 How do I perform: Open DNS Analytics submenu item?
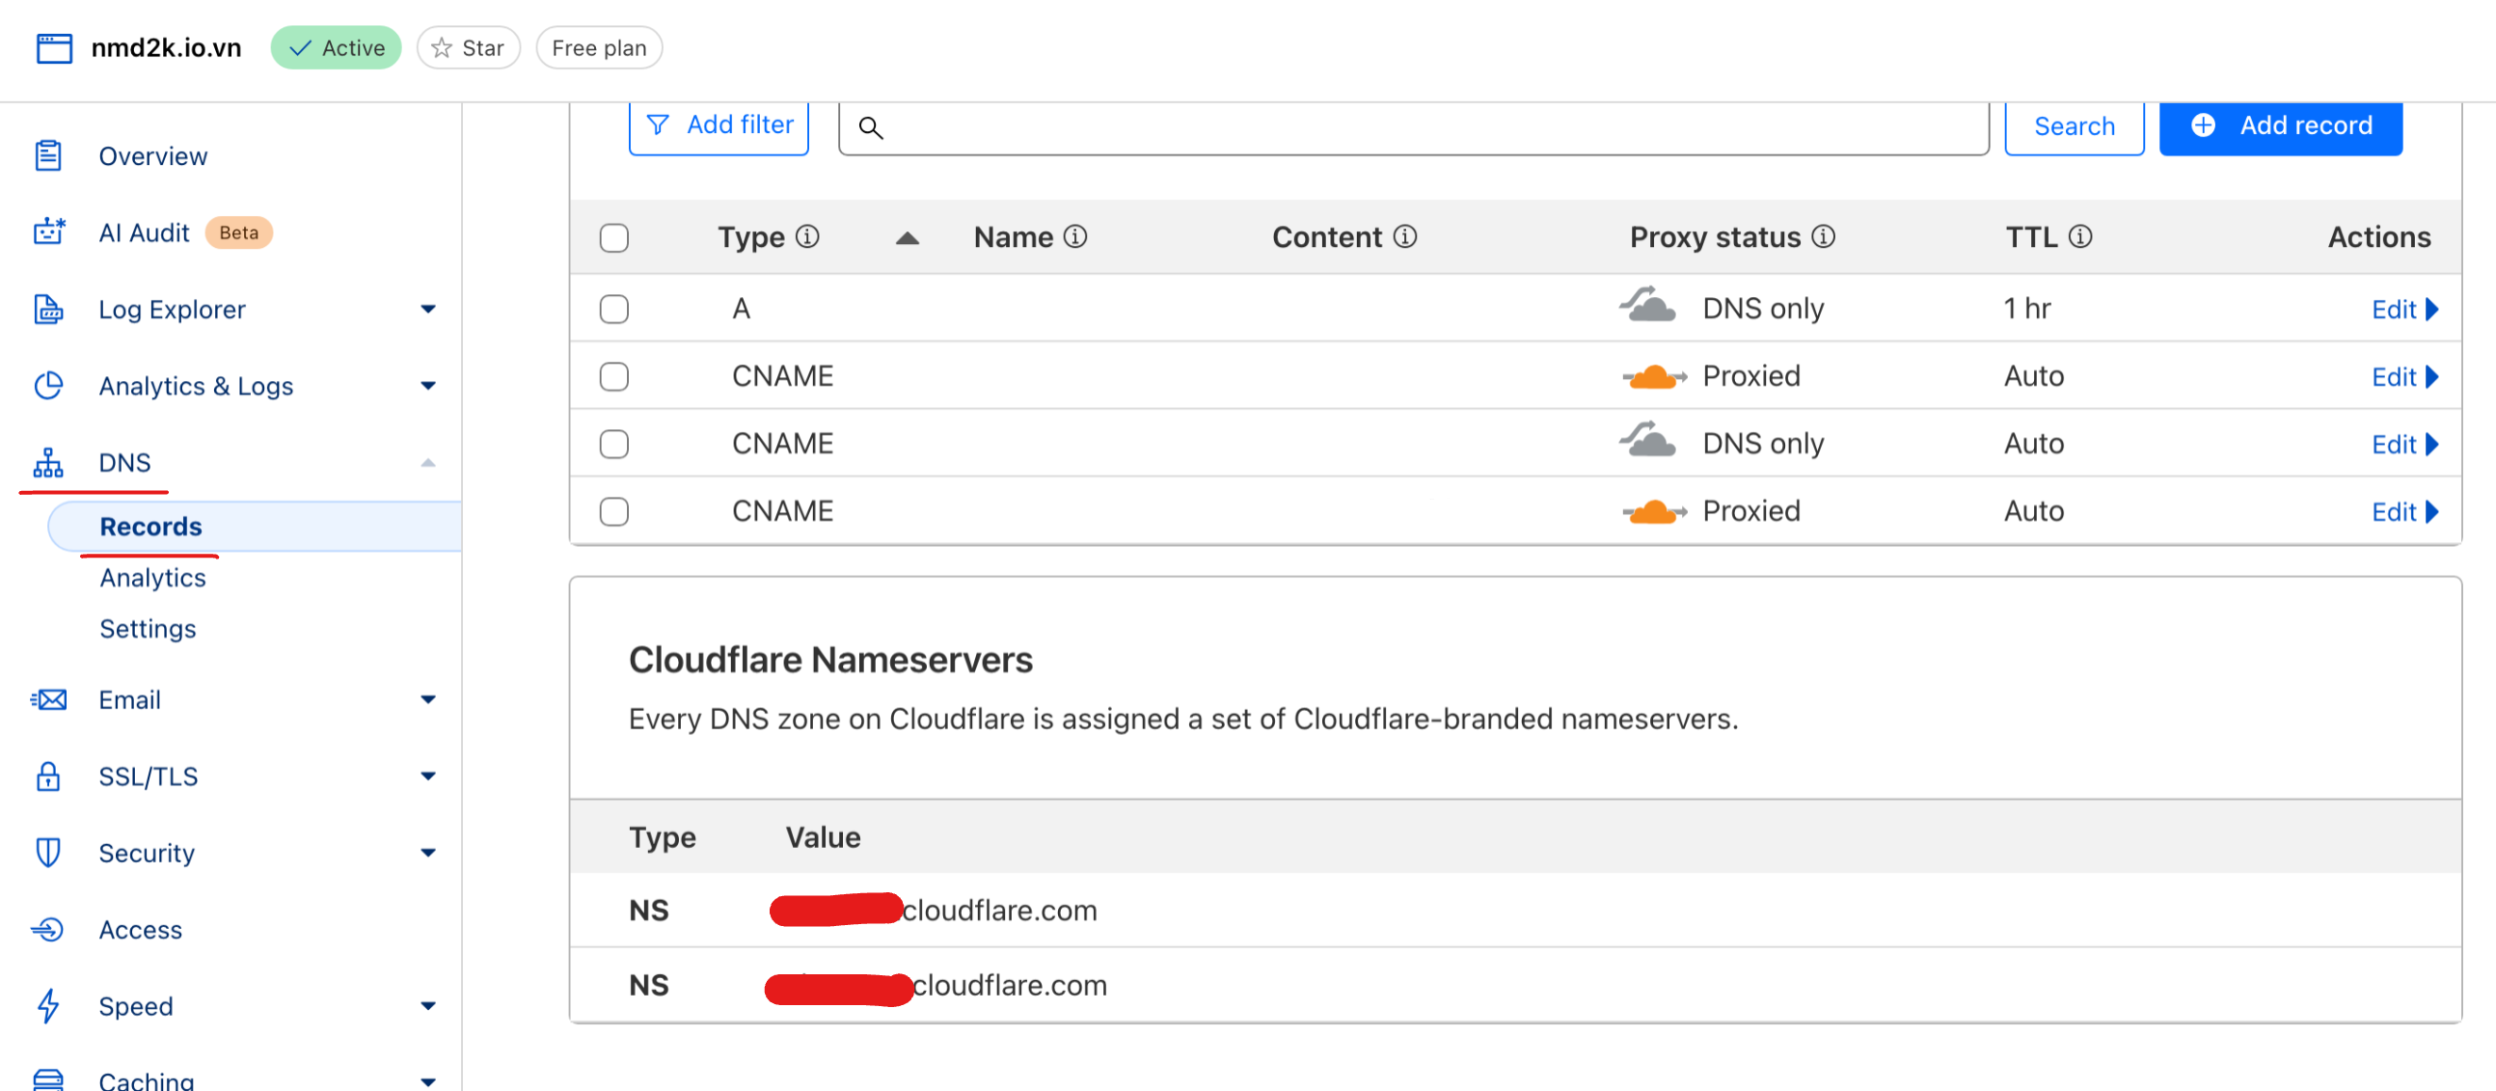[x=152, y=578]
